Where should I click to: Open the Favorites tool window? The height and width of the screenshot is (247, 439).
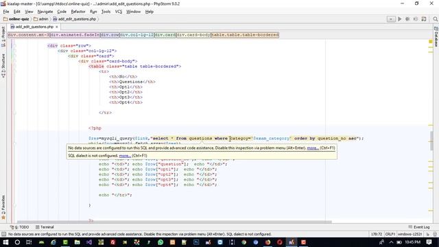3,207
